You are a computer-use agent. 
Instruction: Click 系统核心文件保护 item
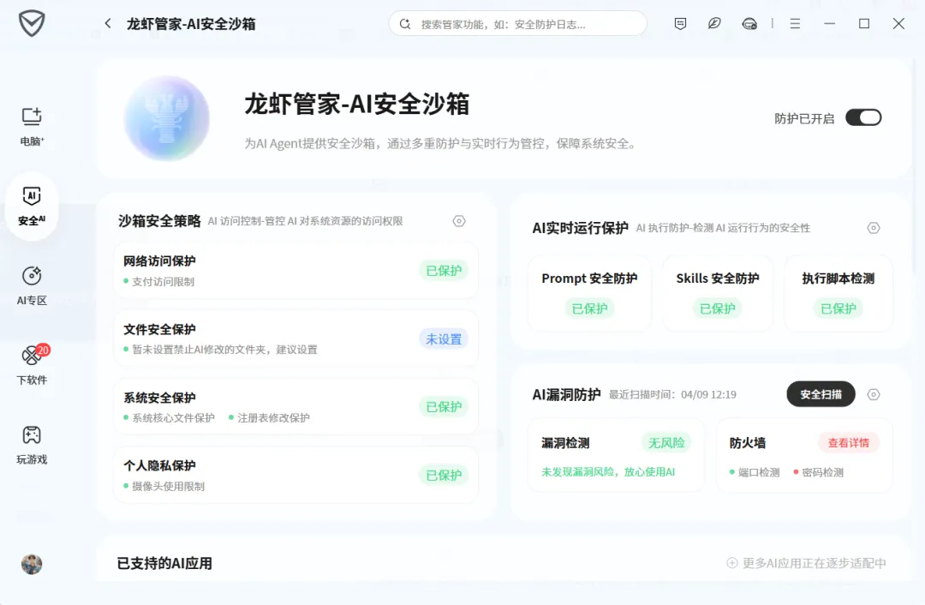173,418
